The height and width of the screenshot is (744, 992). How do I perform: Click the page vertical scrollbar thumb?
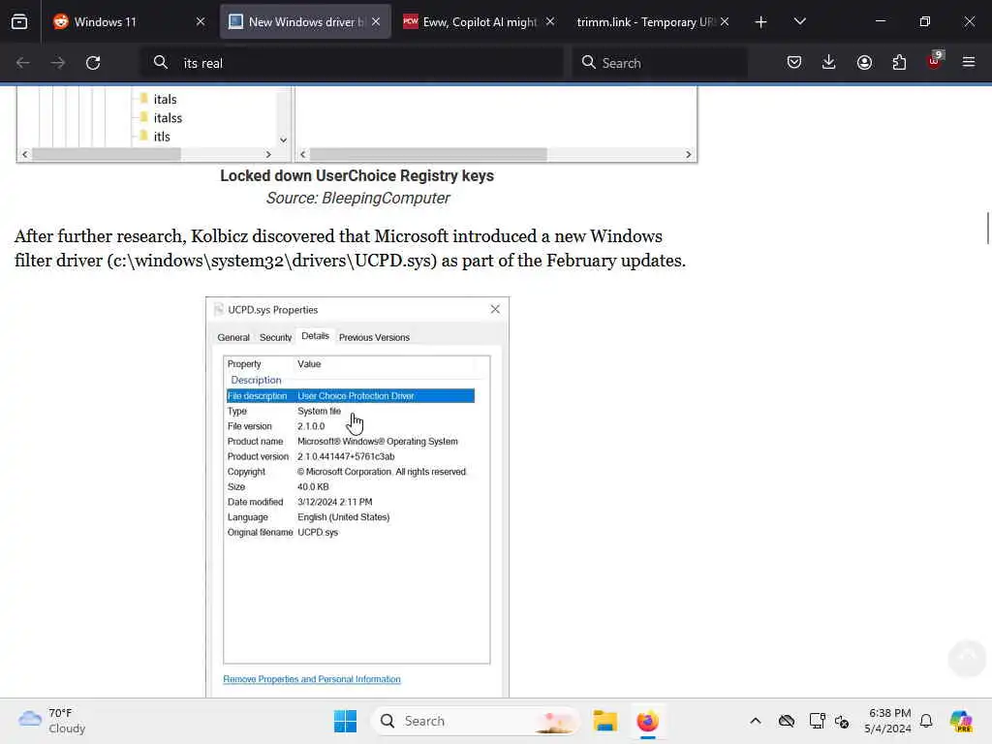tap(987, 228)
